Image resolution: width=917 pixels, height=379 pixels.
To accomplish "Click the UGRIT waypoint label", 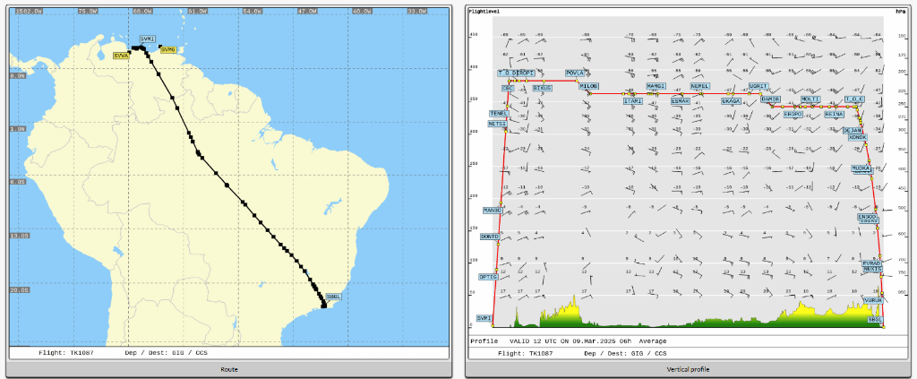I will 758,86.
